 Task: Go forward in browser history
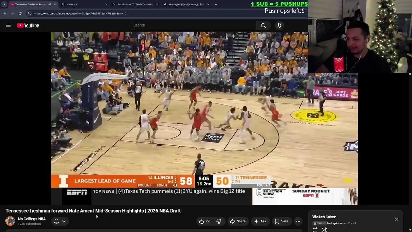[12, 14]
